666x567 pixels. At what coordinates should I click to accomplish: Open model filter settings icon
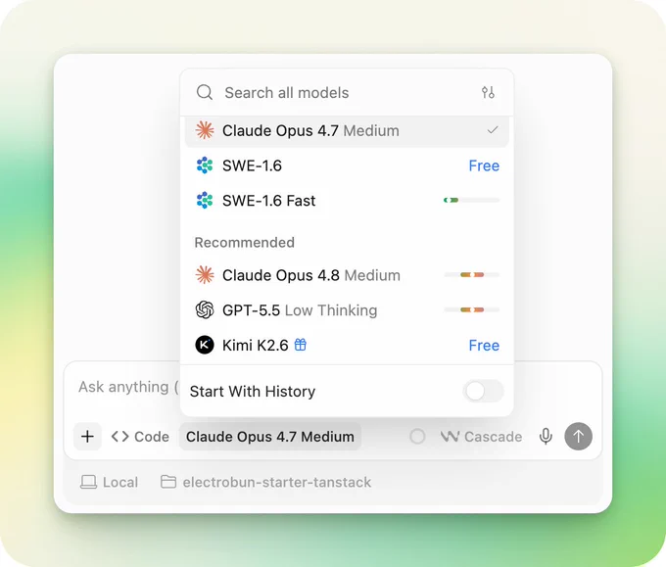[488, 92]
